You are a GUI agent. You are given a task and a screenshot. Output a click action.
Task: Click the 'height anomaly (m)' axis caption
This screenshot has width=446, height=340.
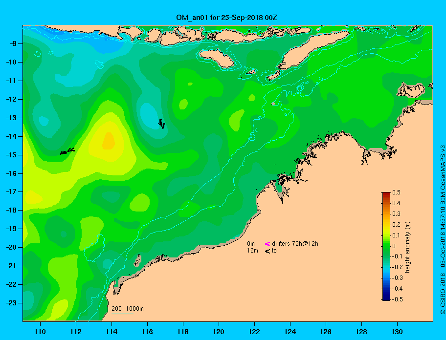point(407,247)
